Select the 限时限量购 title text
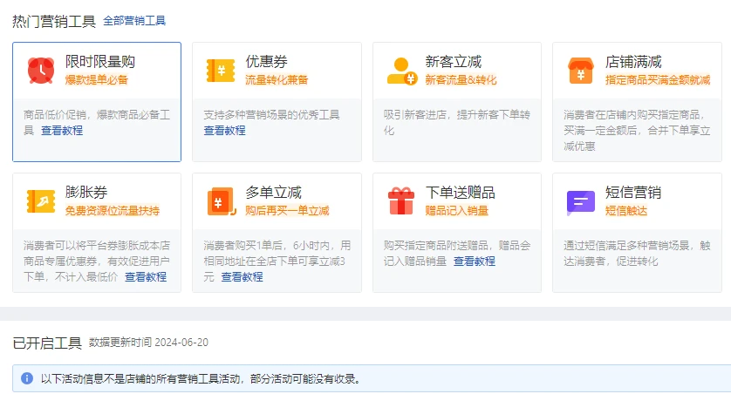Image resolution: width=731 pixels, height=394 pixels. (100, 62)
